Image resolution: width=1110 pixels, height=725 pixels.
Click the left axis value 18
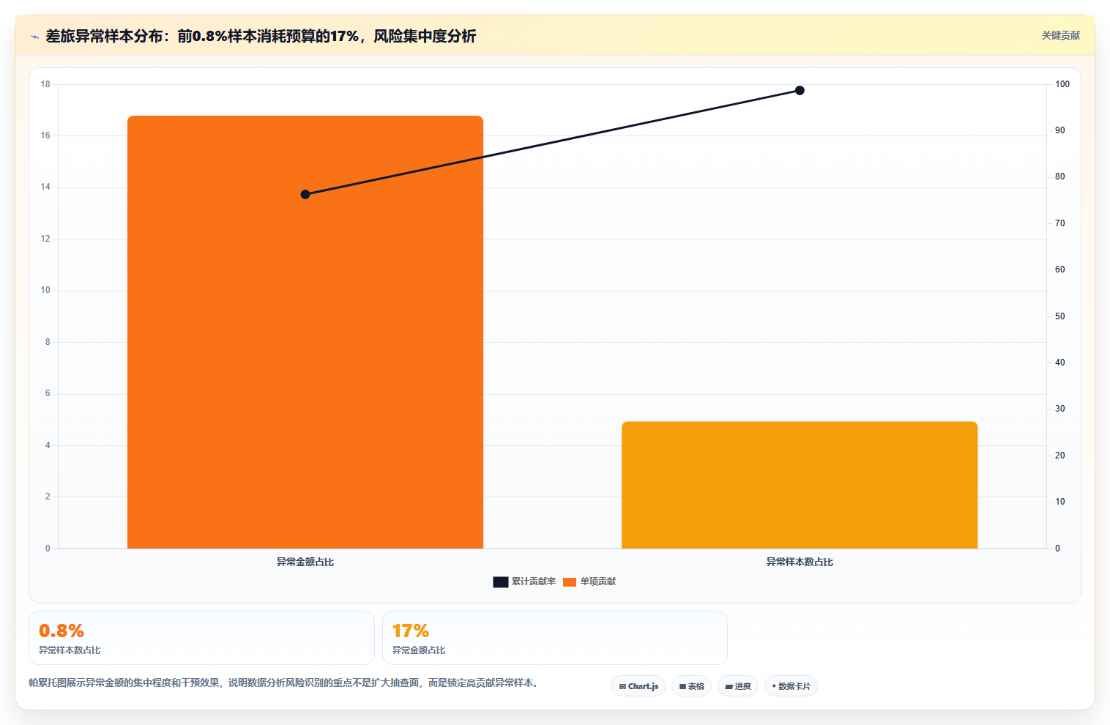[45, 84]
